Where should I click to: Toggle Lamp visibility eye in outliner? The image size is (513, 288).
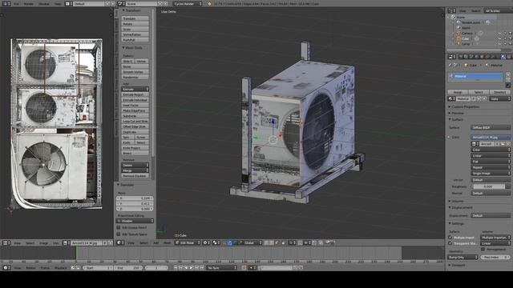[500, 44]
